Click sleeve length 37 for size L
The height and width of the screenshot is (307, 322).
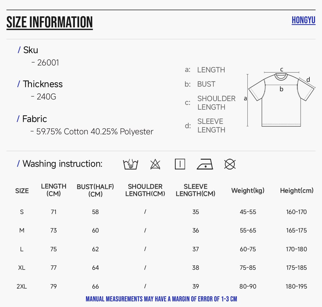pos(196,249)
